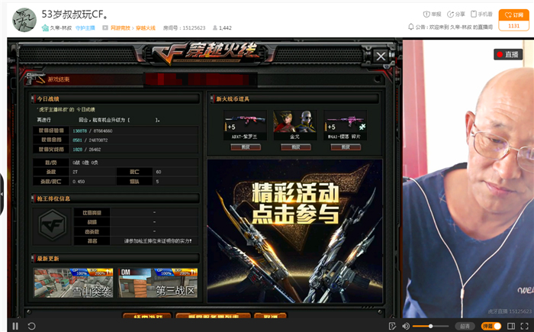The image size is (534, 332).
Task: Click the 公告 welcome announcement text
Action: click(454, 27)
